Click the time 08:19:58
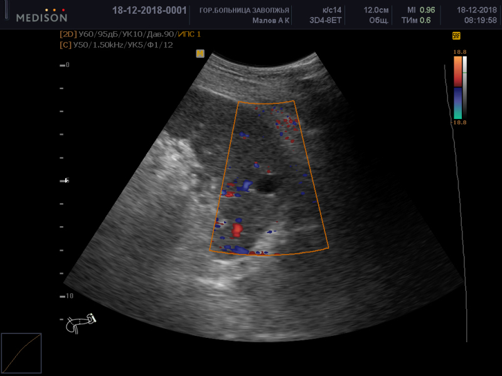 (481, 21)
